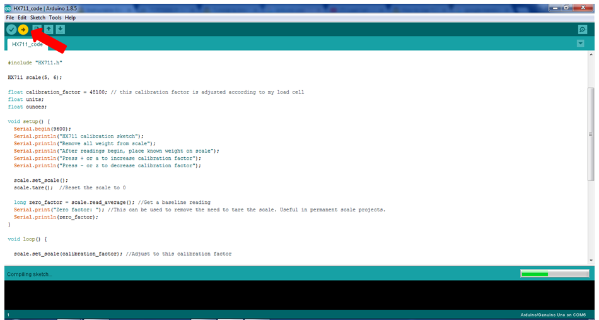Click the "scale.tare();" line
This screenshot has height=320, width=599.
[70, 187]
